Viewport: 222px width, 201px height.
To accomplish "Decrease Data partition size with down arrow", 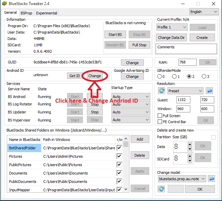I will click(190, 149).
